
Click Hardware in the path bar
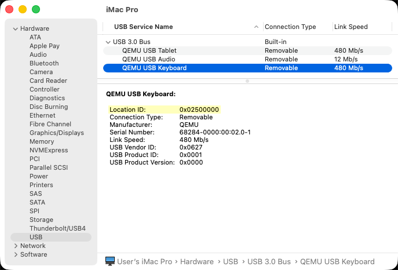(x=197, y=262)
